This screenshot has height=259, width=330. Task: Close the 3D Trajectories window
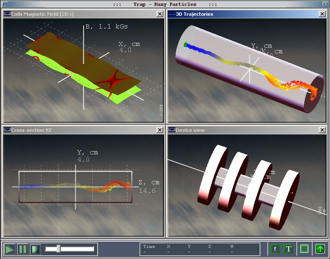click(322, 14)
